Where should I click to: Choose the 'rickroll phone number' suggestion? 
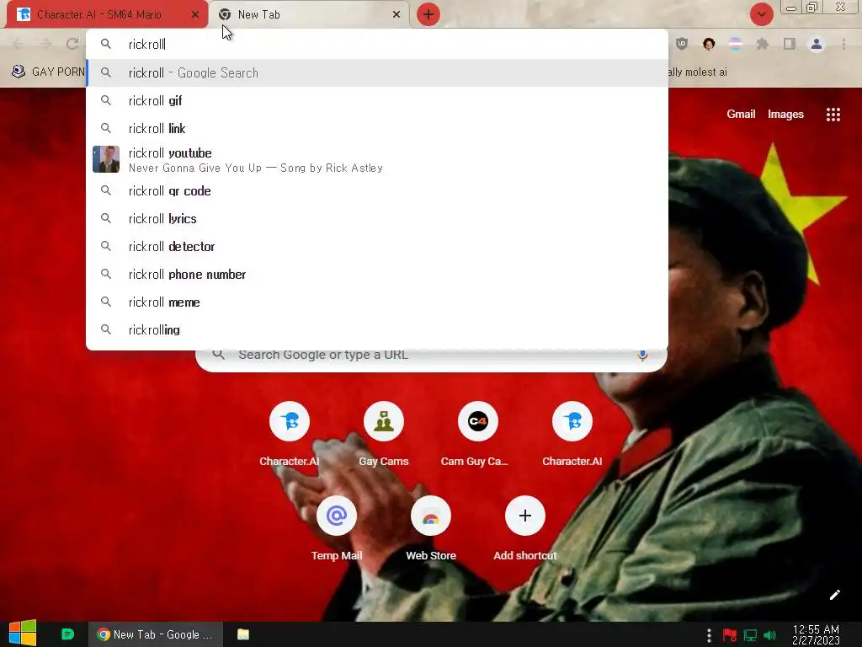[x=377, y=274]
